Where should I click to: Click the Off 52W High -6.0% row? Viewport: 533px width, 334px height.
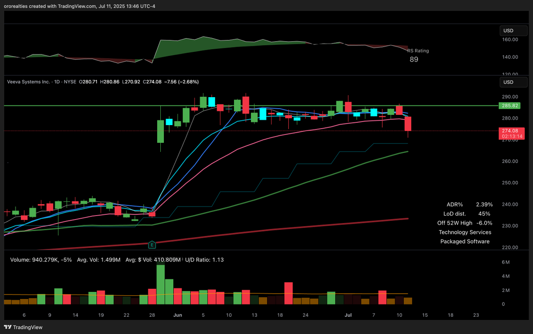coord(465,223)
